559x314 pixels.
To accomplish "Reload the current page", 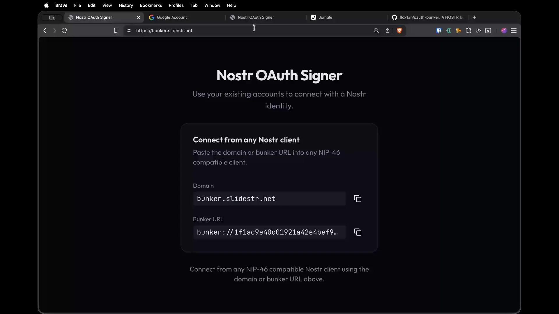I will (x=64, y=31).
